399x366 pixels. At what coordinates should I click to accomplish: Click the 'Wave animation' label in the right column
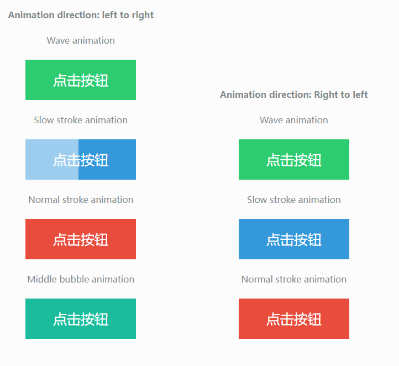(x=294, y=120)
